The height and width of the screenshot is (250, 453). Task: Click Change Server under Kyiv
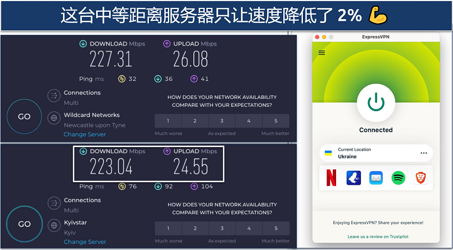(x=85, y=242)
